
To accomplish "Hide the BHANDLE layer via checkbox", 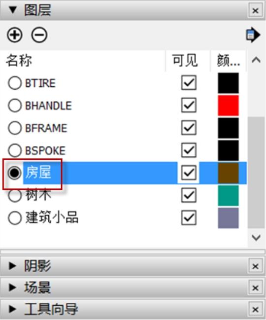I will click(189, 106).
